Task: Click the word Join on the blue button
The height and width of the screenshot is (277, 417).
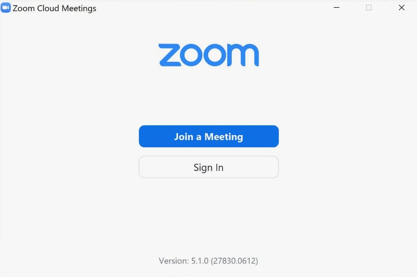Action: 183,137
